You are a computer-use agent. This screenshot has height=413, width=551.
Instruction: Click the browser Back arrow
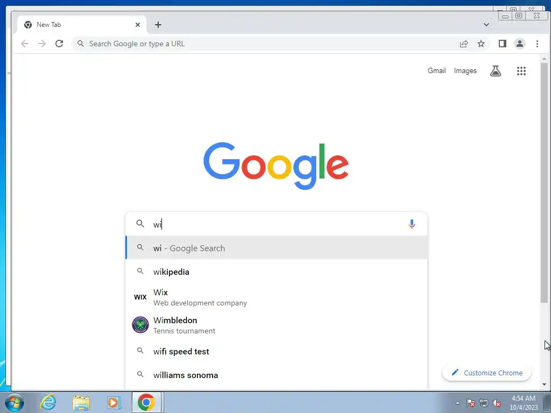point(25,44)
